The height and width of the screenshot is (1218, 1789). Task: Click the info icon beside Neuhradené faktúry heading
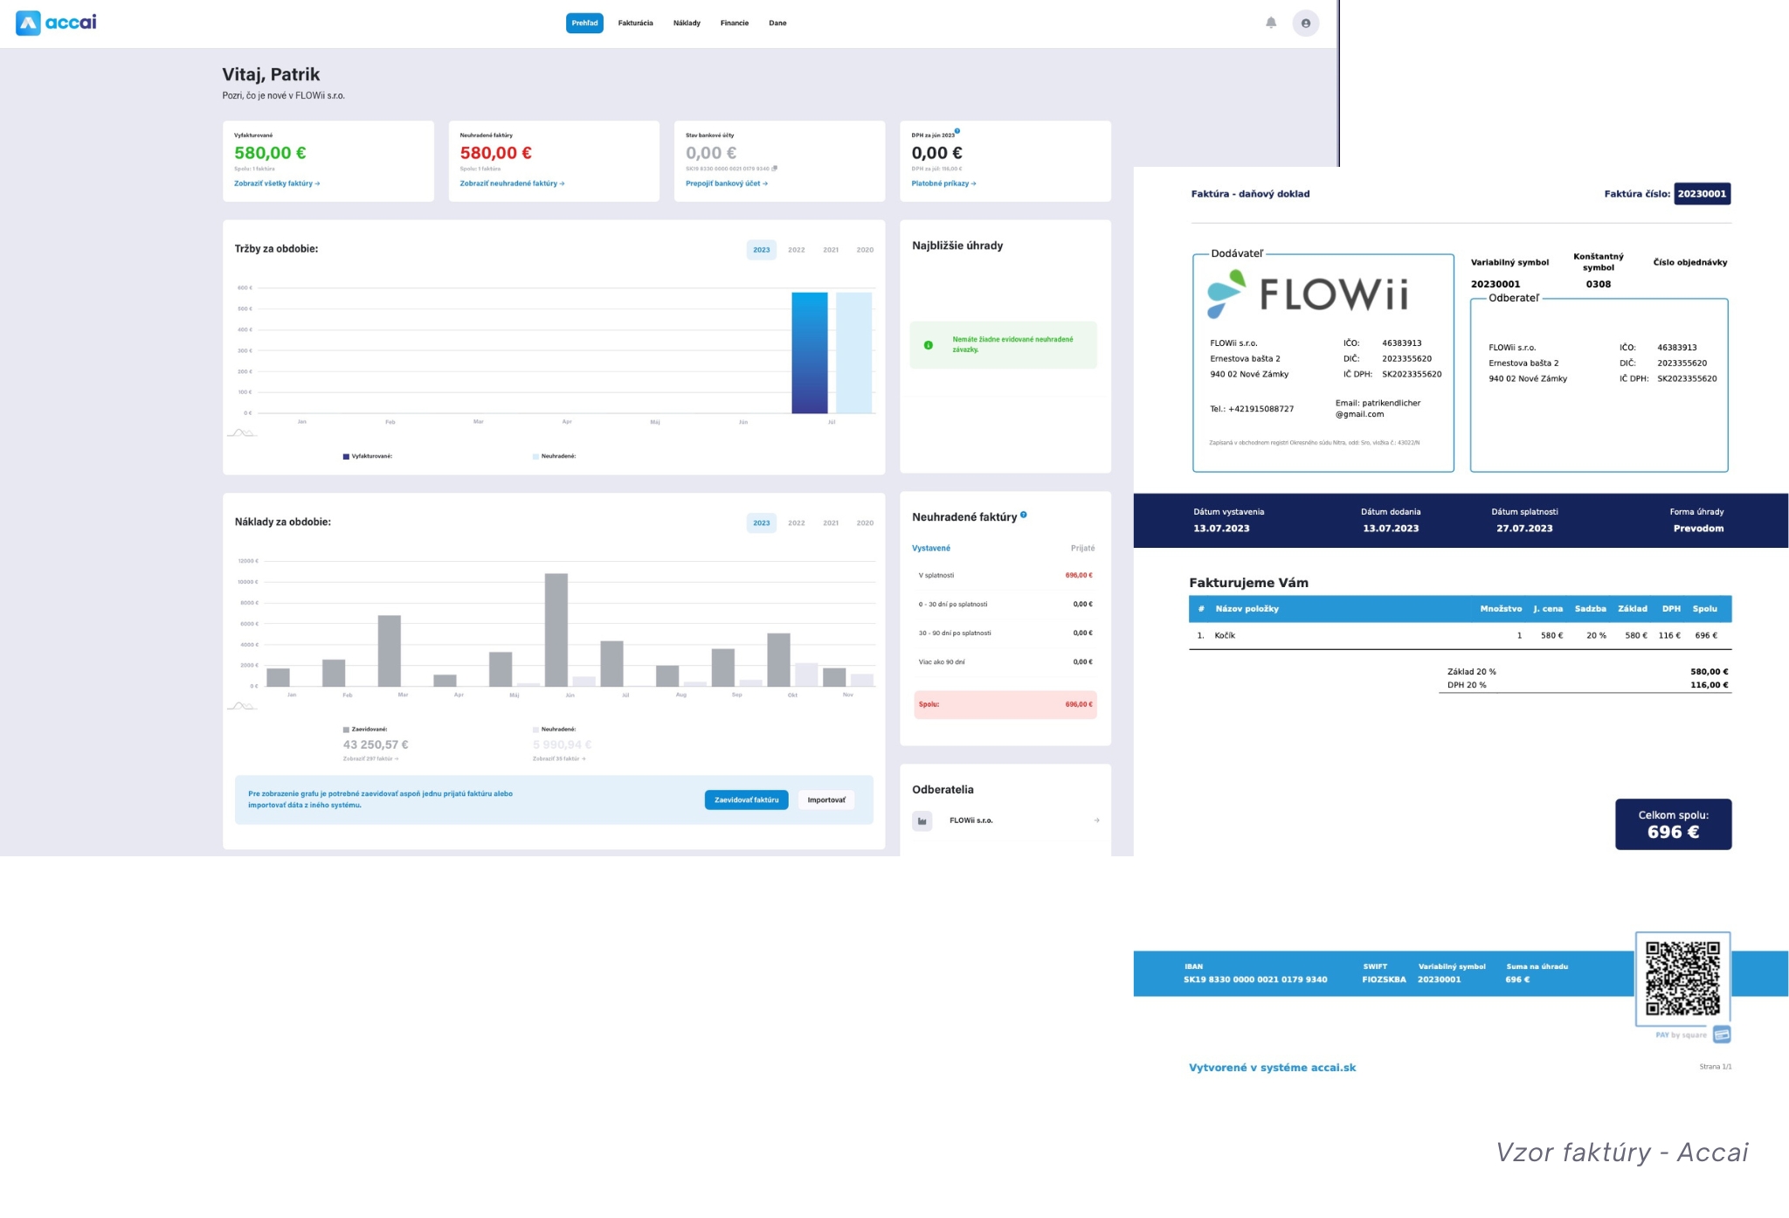click(1024, 515)
